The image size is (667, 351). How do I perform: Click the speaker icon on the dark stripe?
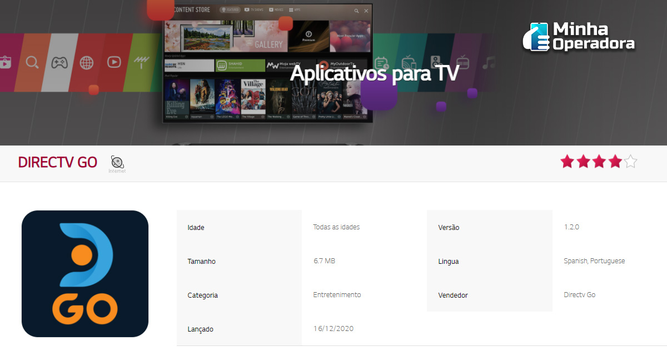[436, 62]
